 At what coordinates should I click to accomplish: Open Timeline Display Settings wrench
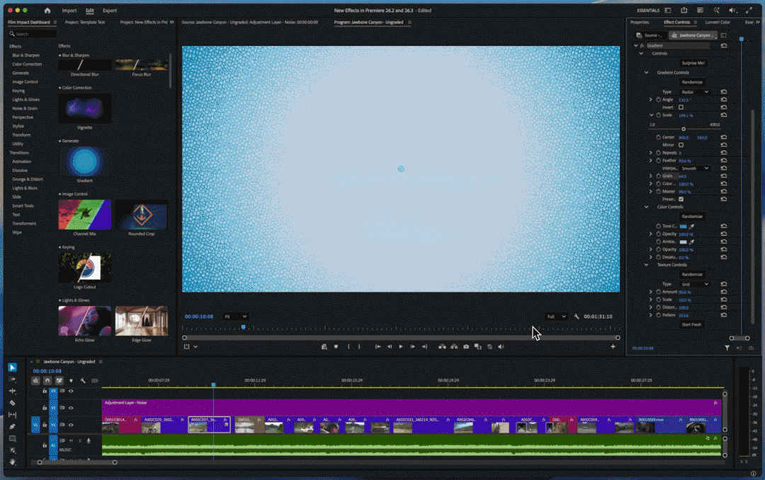click(83, 380)
